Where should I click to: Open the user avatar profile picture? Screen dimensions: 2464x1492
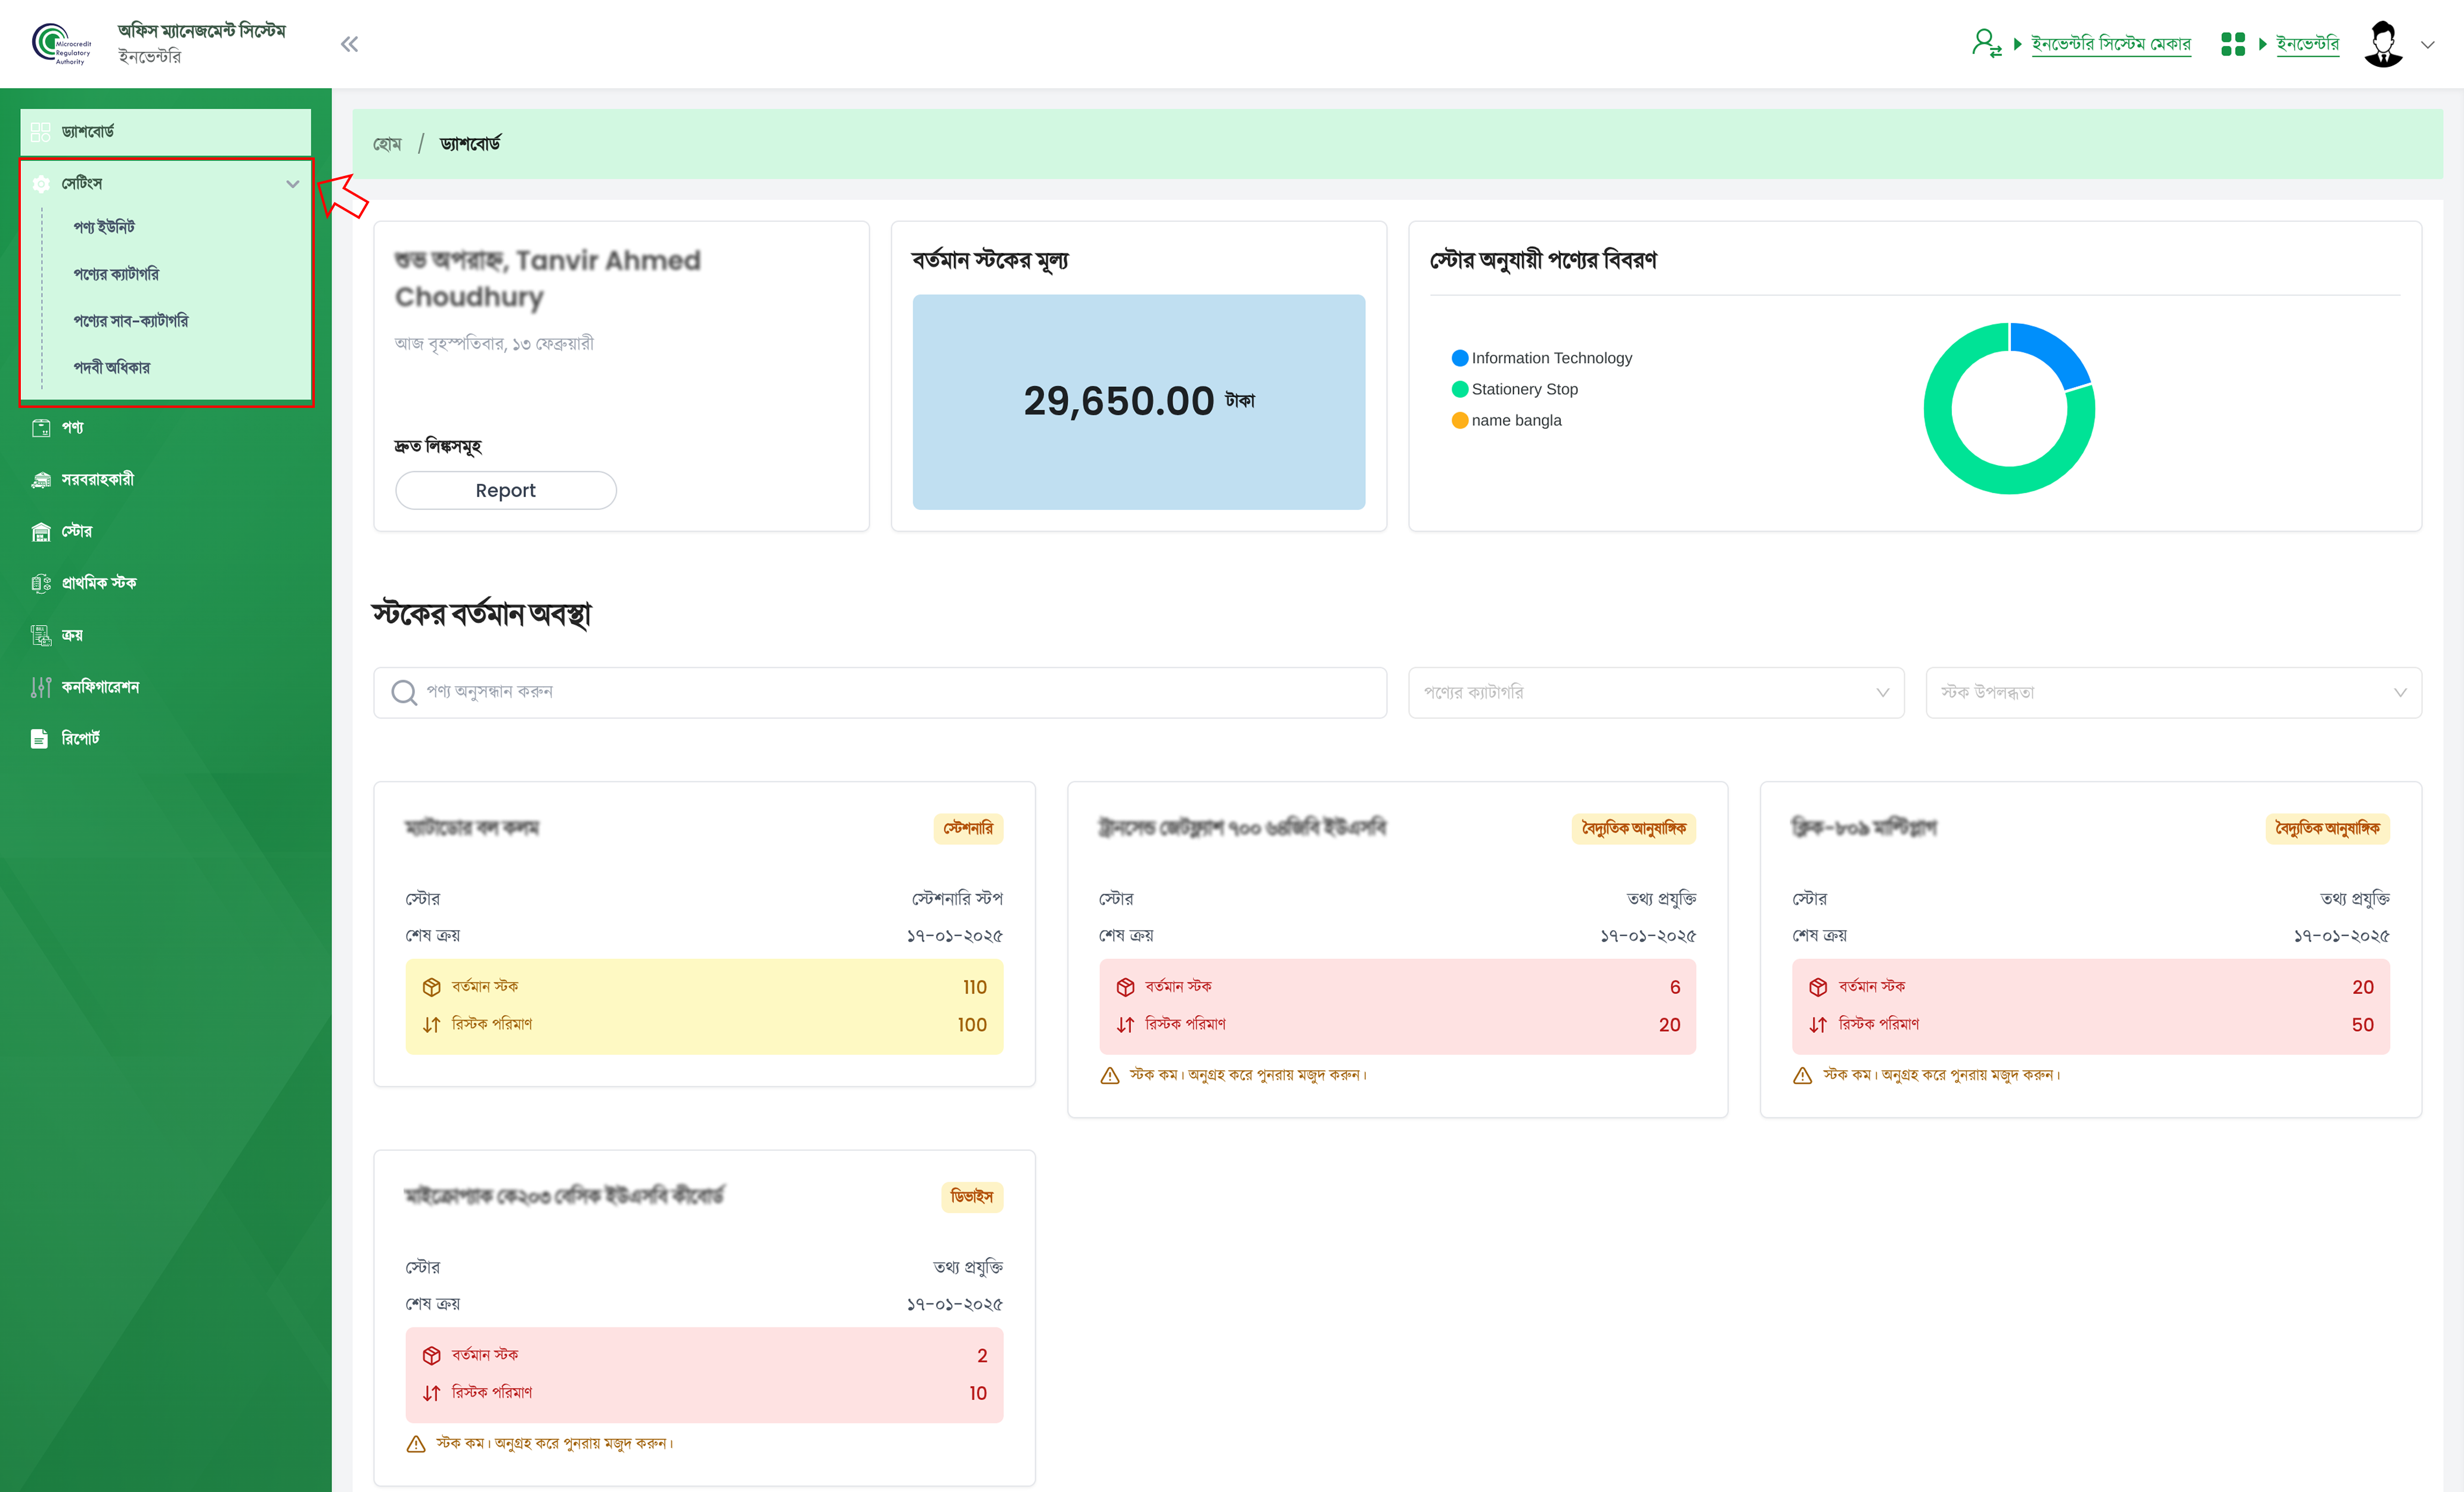pyautogui.click(x=2383, y=44)
